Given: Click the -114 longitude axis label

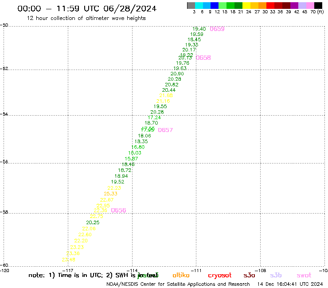Looking at the screenshot, I should coord(132,270).
